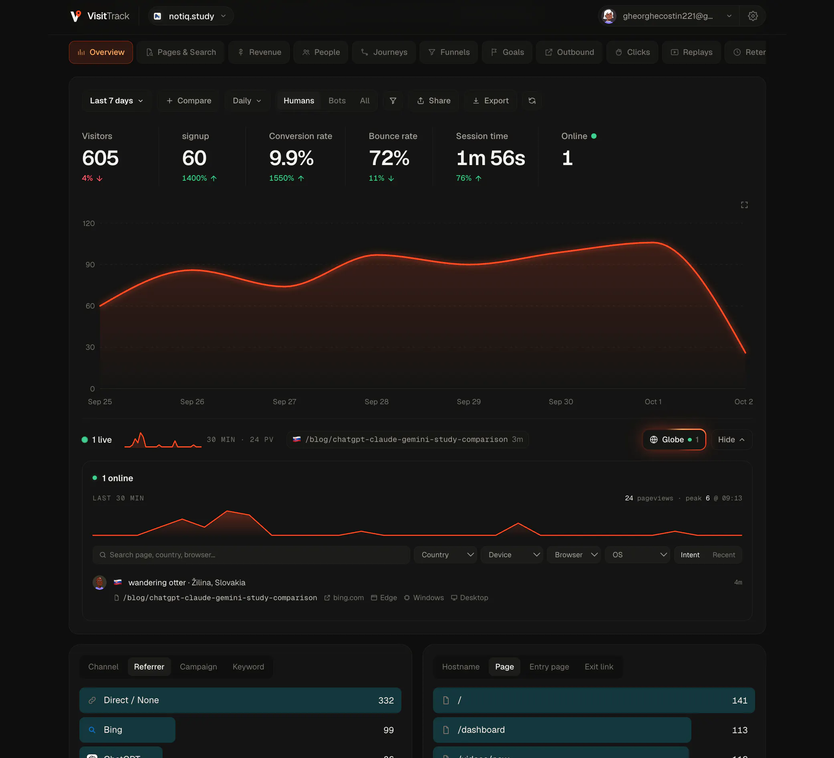Viewport: 834px width, 758px height.
Task: Click the Export button
Action: click(x=490, y=101)
